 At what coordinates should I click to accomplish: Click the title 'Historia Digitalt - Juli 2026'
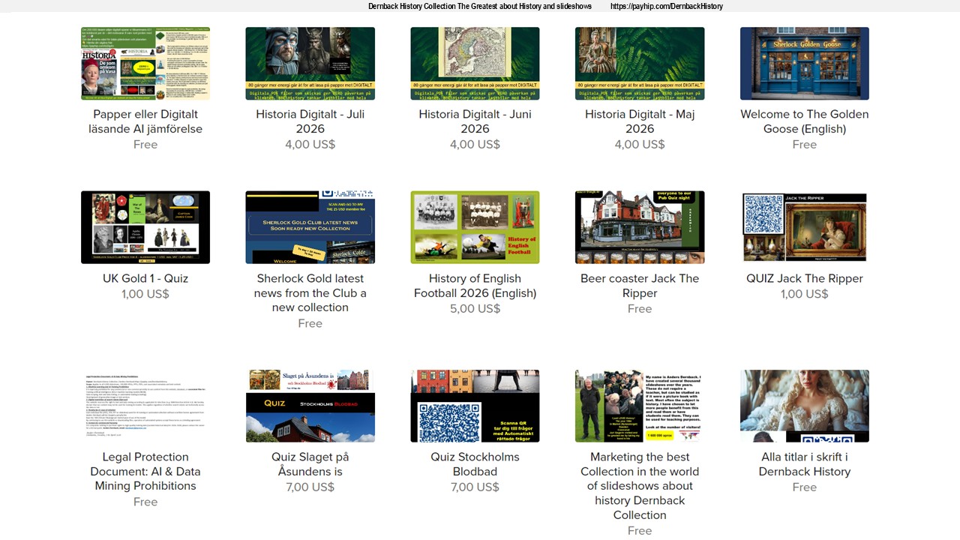point(310,121)
